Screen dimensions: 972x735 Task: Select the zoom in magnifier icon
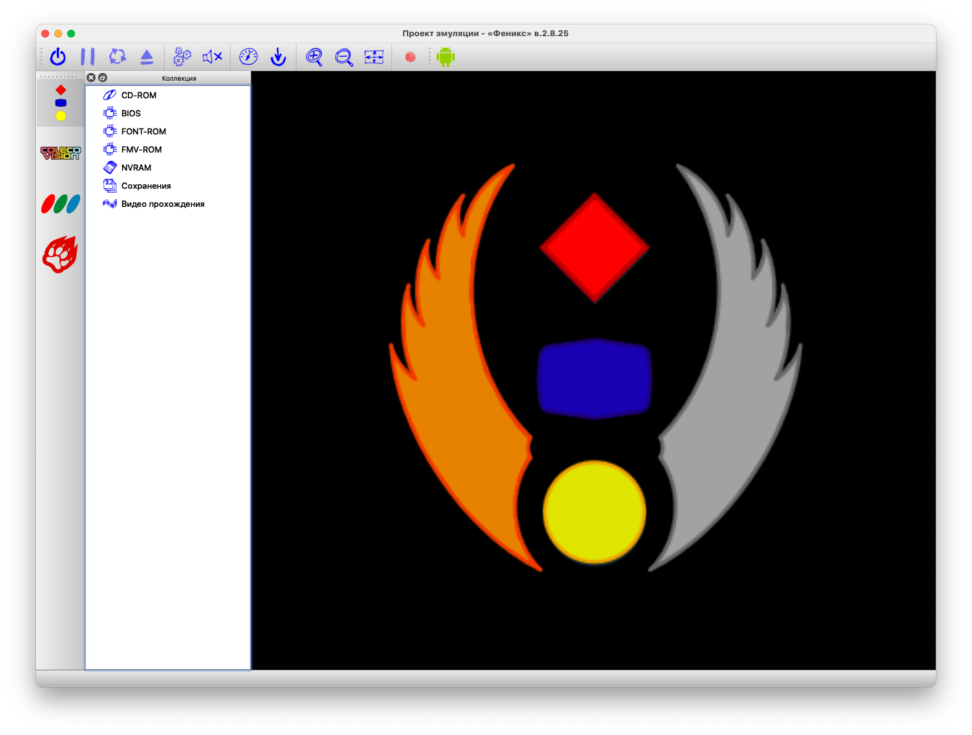[x=315, y=57]
